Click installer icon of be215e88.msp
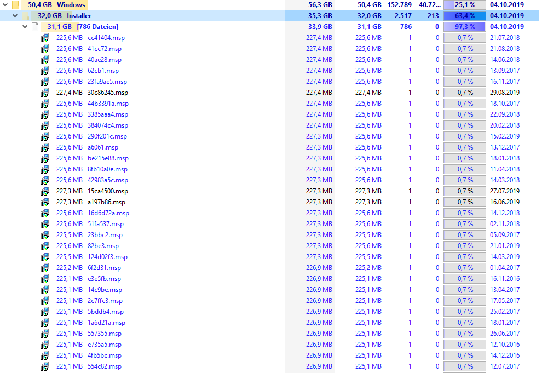The image size is (542, 373). [x=45, y=158]
